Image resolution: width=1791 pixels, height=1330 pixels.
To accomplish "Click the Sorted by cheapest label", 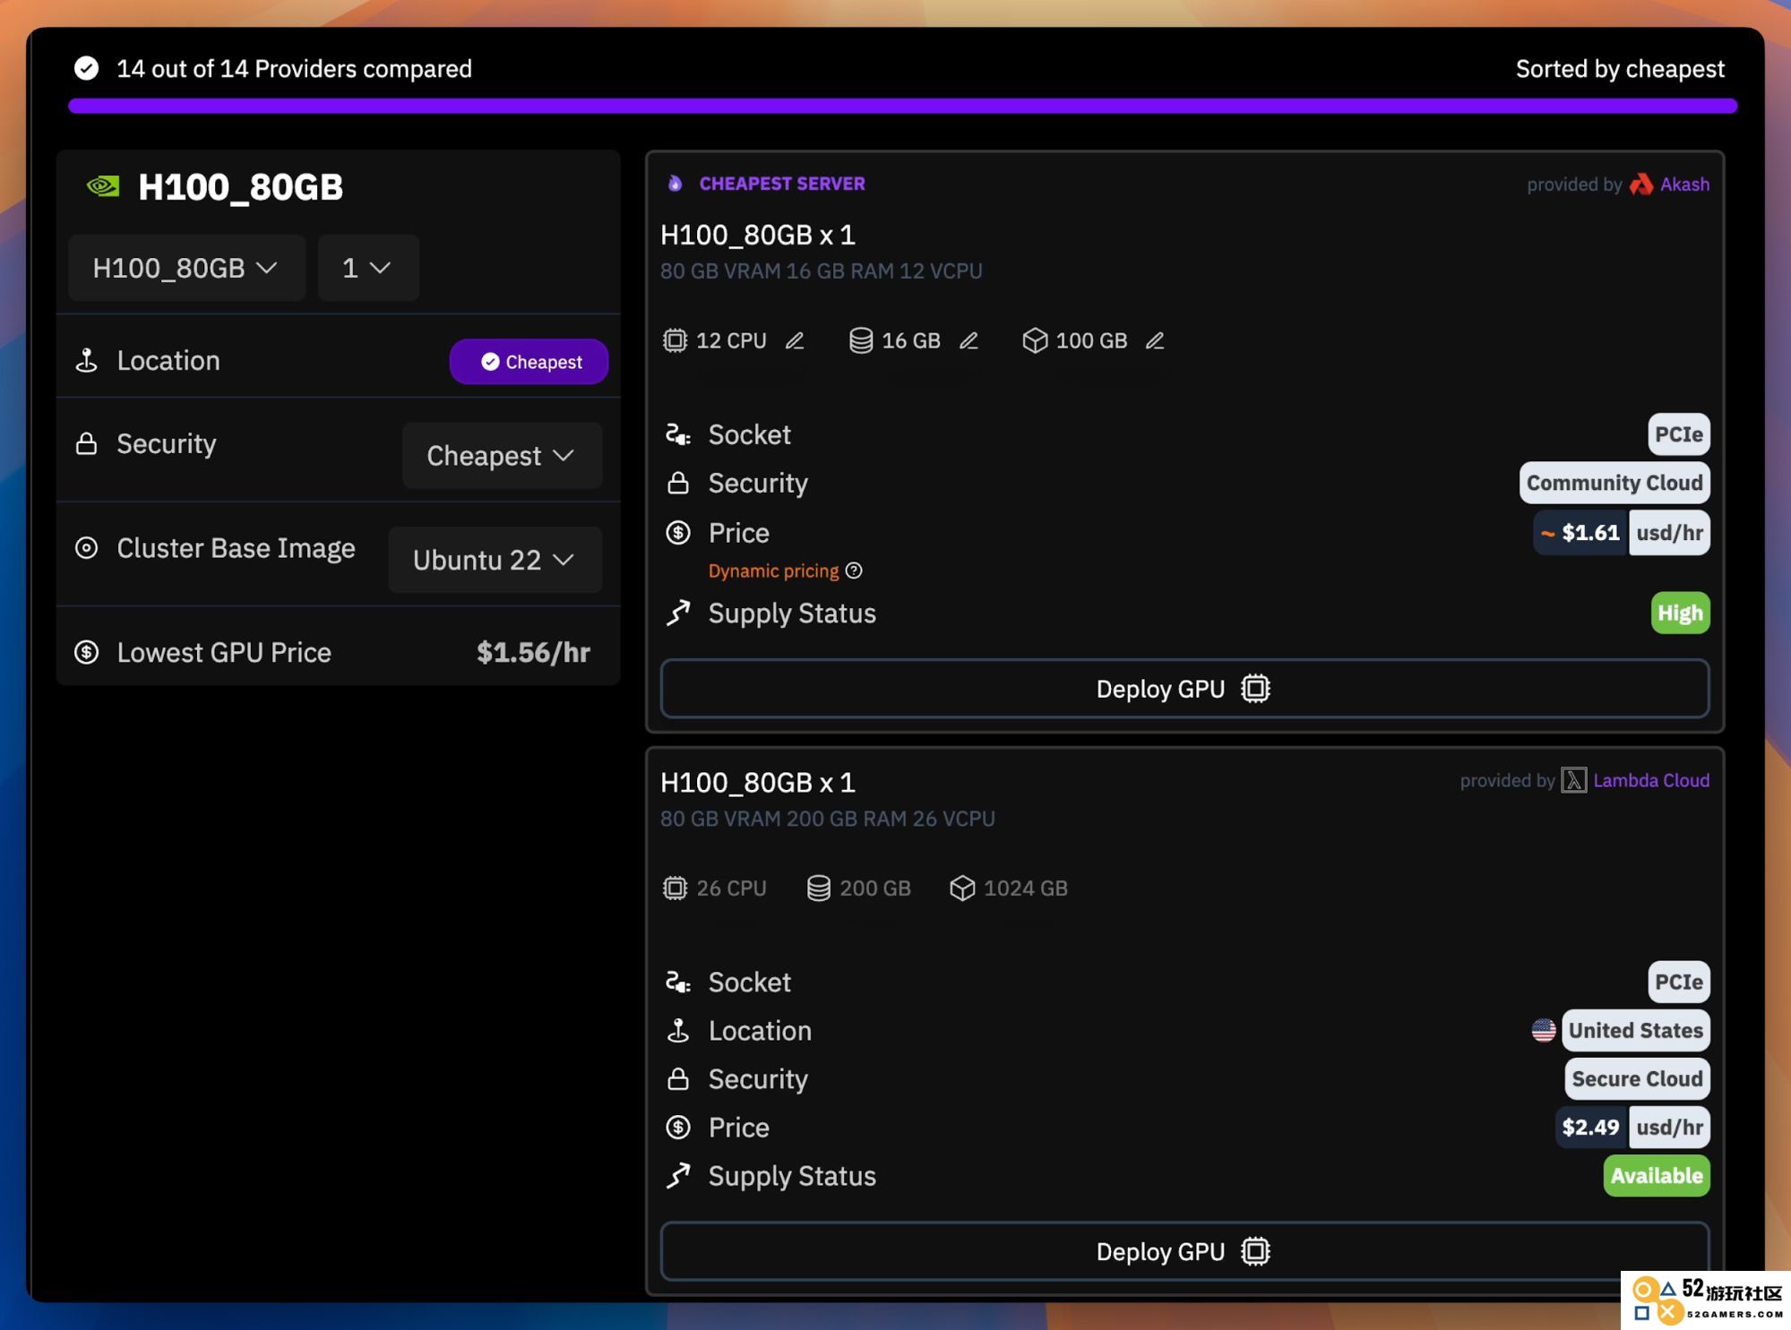I will pos(1620,68).
